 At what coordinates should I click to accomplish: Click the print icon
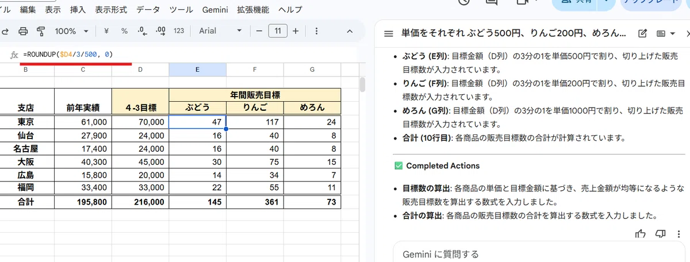(x=23, y=31)
